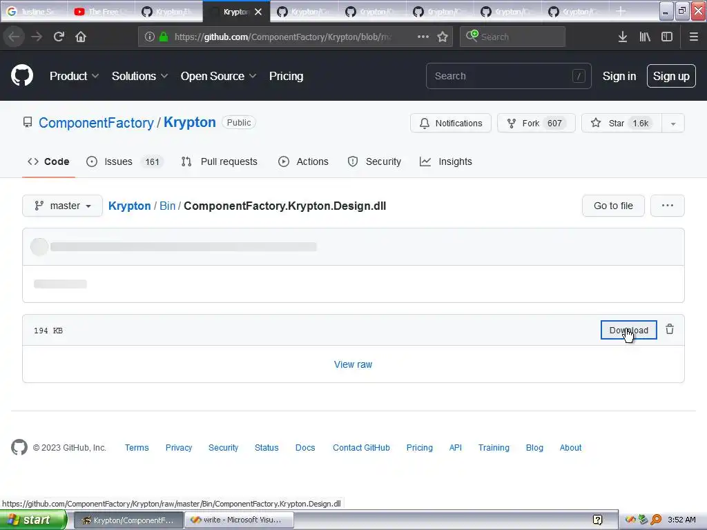Open the Pull requests tab
This screenshot has width=707, height=530.
coord(219,161)
